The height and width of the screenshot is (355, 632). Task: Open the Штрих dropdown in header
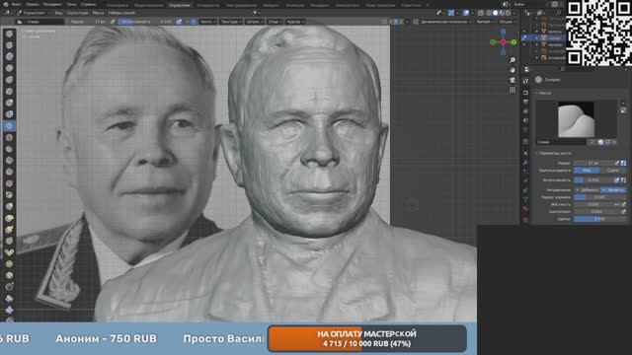pos(255,22)
